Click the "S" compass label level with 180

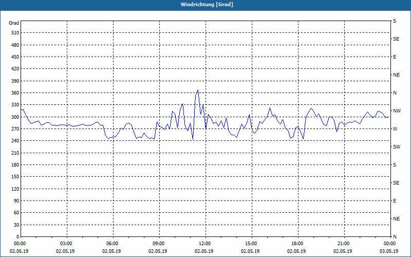tap(395, 165)
